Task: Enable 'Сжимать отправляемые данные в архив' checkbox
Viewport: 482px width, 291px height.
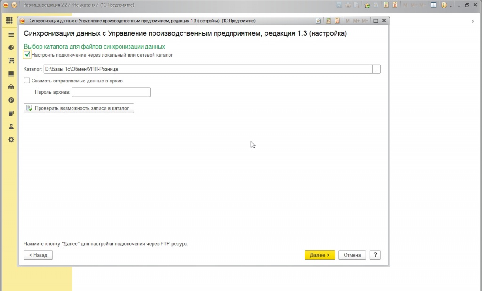Action: pyautogui.click(x=27, y=81)
